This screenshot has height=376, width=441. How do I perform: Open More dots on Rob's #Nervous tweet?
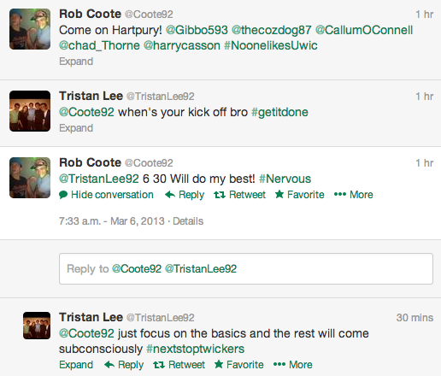[340, 195]
